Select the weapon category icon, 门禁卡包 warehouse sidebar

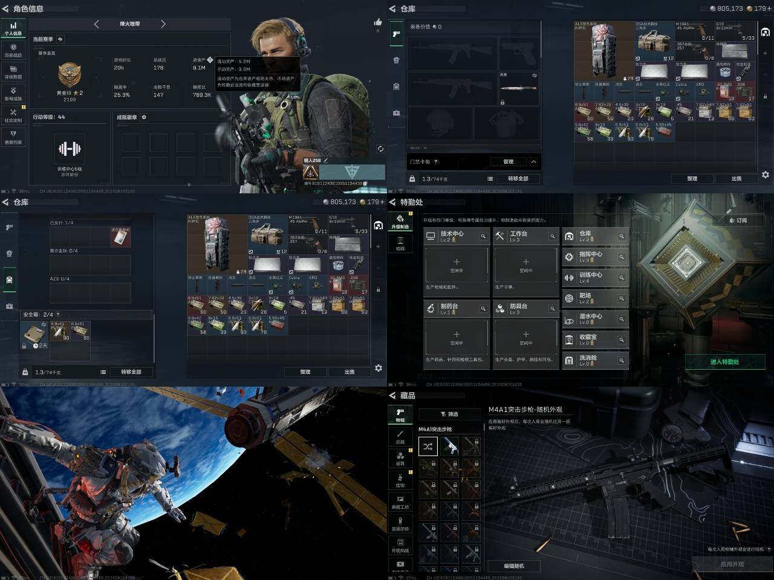point(397,34)
